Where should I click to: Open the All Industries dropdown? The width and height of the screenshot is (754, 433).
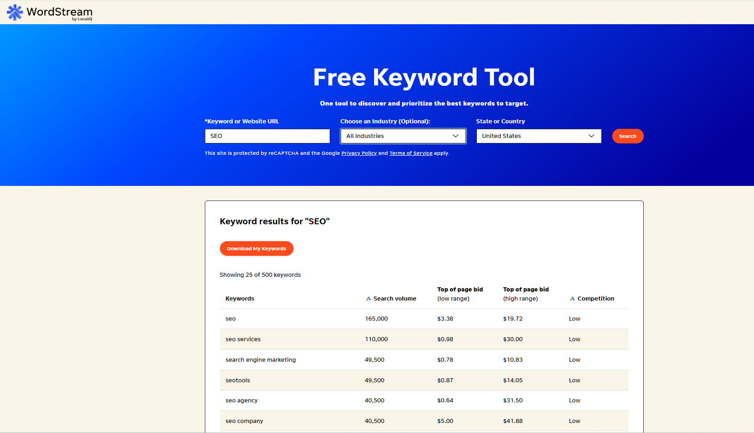(402, 136)
